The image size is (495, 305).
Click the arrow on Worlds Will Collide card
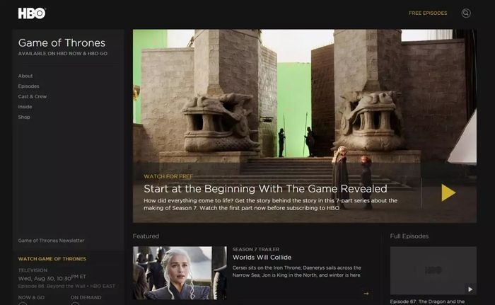(x=366, y=294)
